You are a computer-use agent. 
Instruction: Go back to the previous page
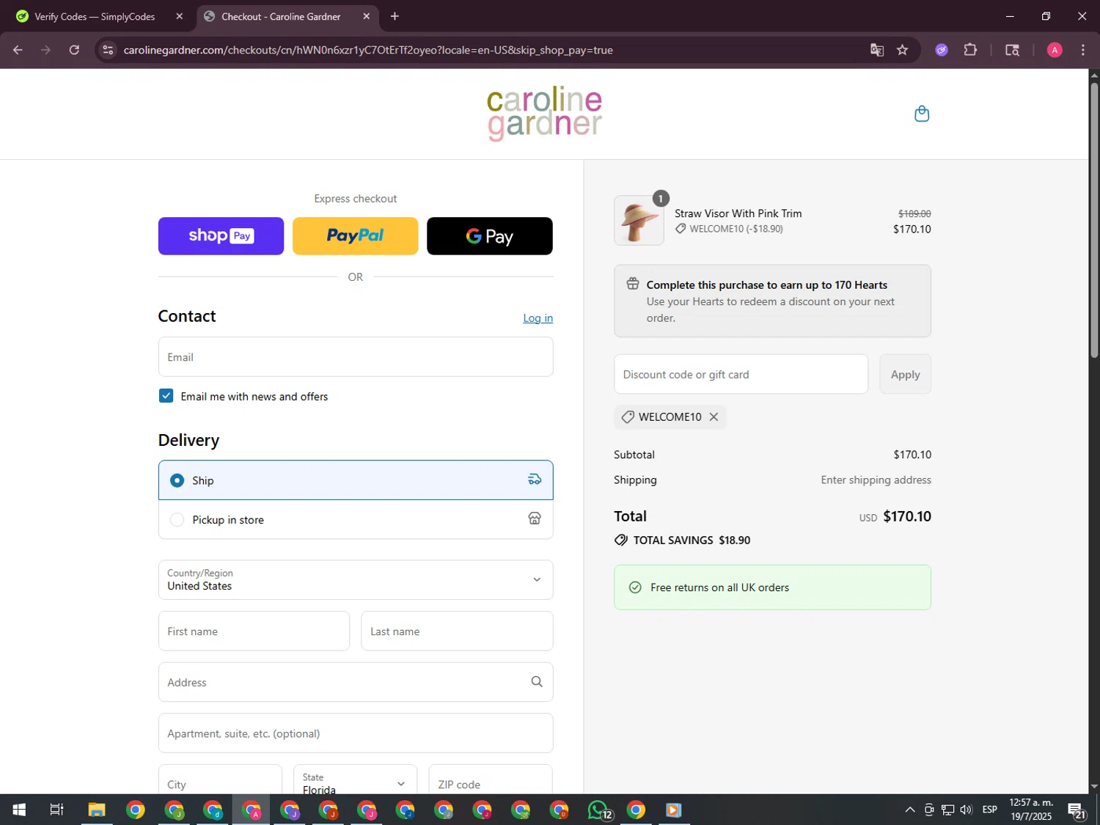(x=18, y=50)
